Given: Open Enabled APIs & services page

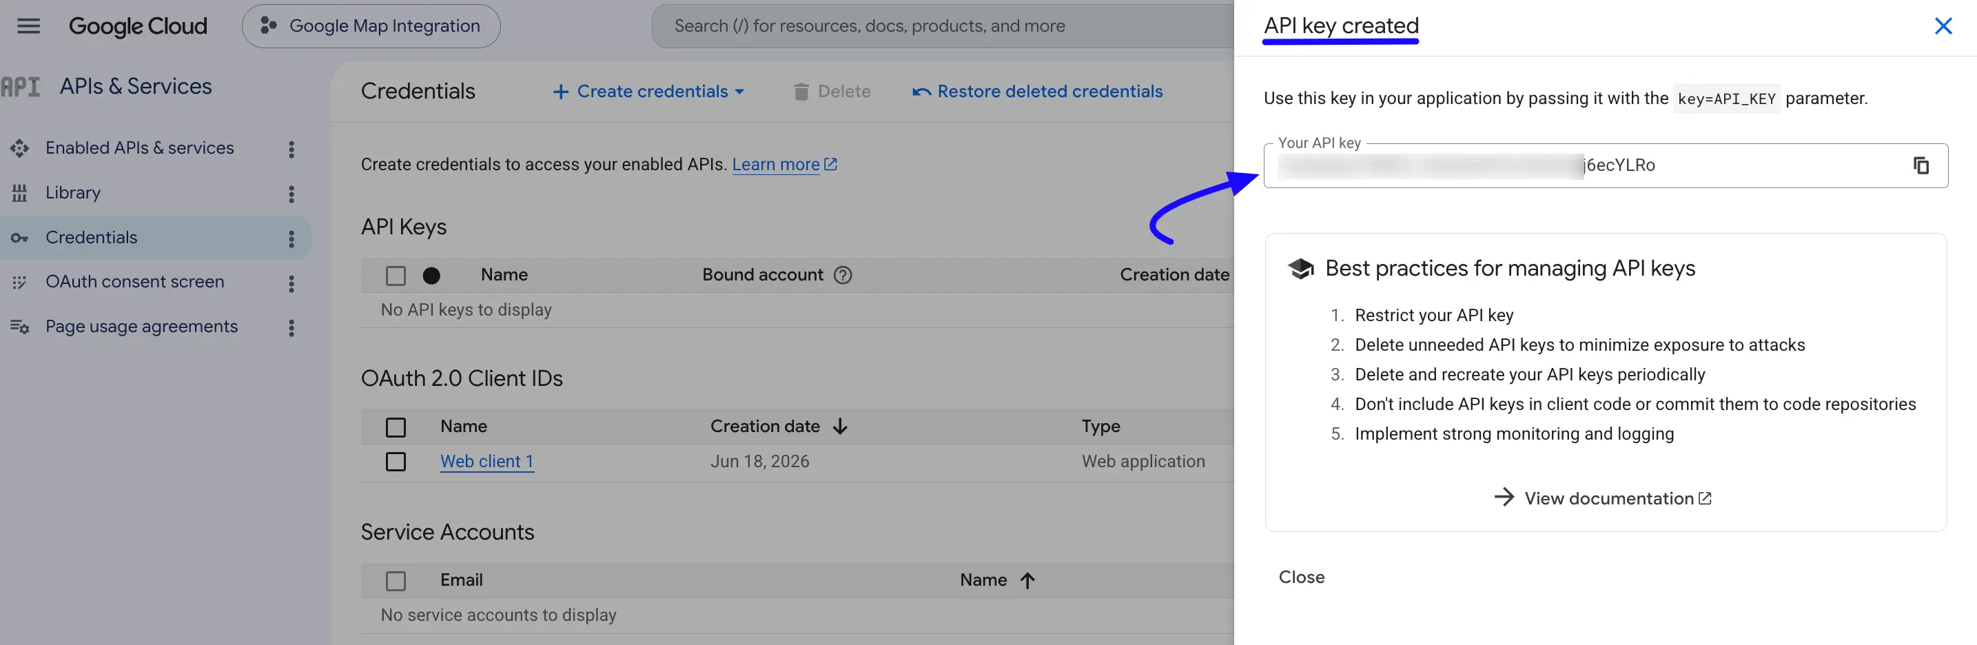Looking at the screenshot, I should tap(140, 147).
